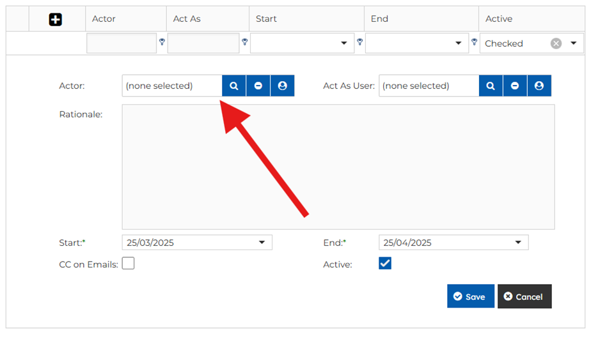Image resolution: width=591 pixels, height=337 pixels.
Task: Open the Start column filter dropdown
Action: coord(344,43)
